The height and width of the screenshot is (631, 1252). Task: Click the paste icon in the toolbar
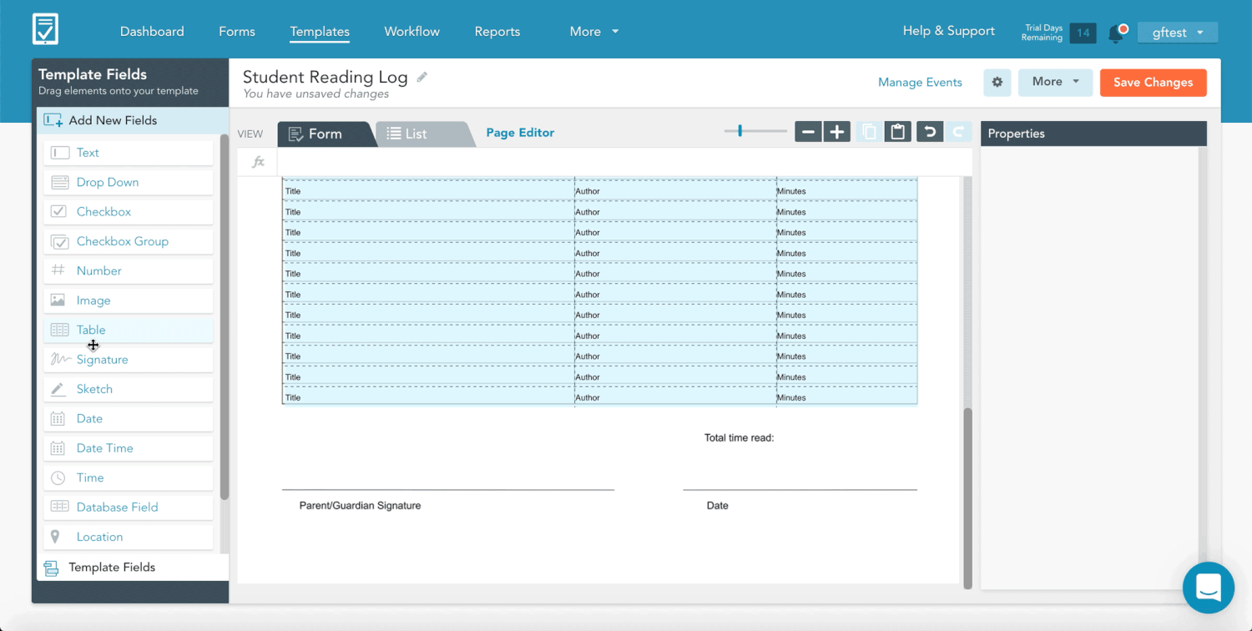coord(897,131)
